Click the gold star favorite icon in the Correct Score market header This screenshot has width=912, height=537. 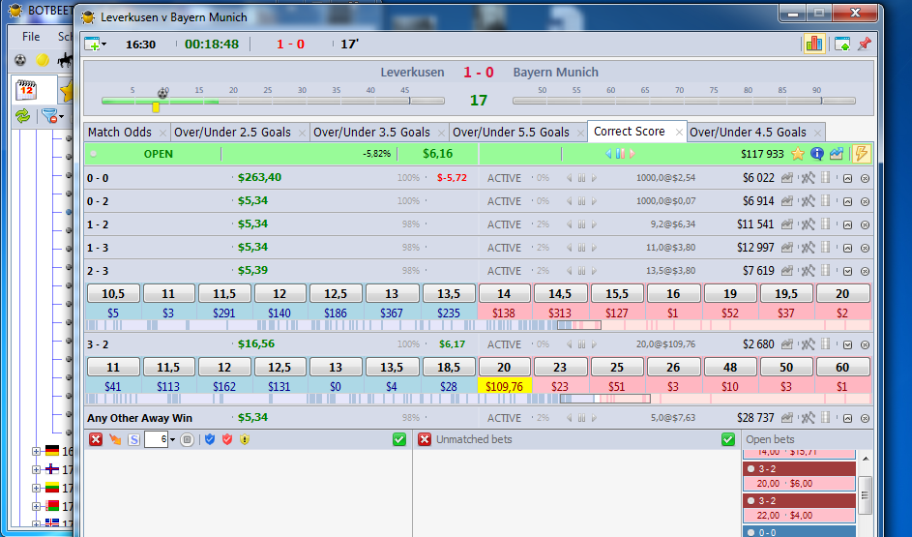(798, 154)
